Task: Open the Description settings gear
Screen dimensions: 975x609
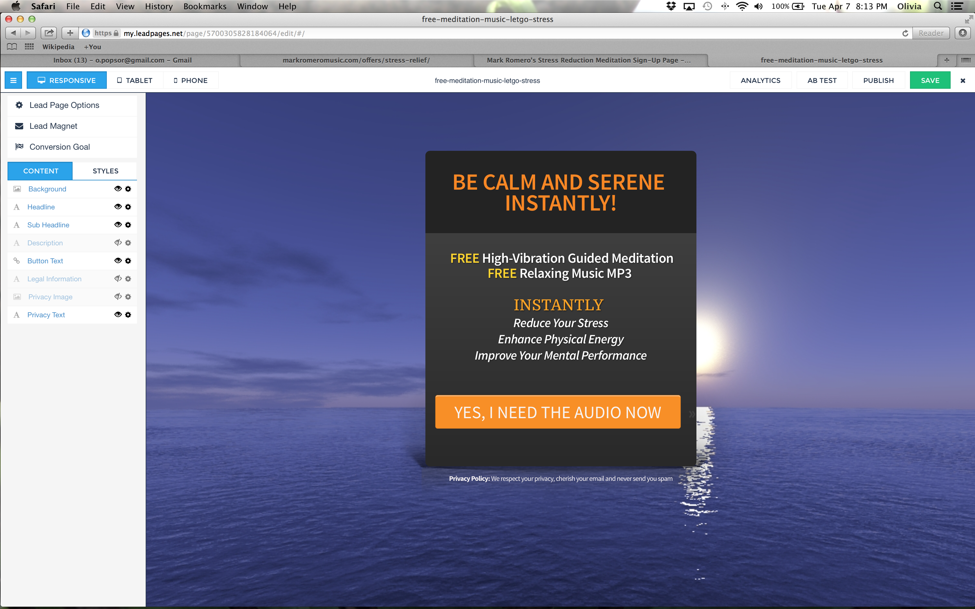Action: 128,242
